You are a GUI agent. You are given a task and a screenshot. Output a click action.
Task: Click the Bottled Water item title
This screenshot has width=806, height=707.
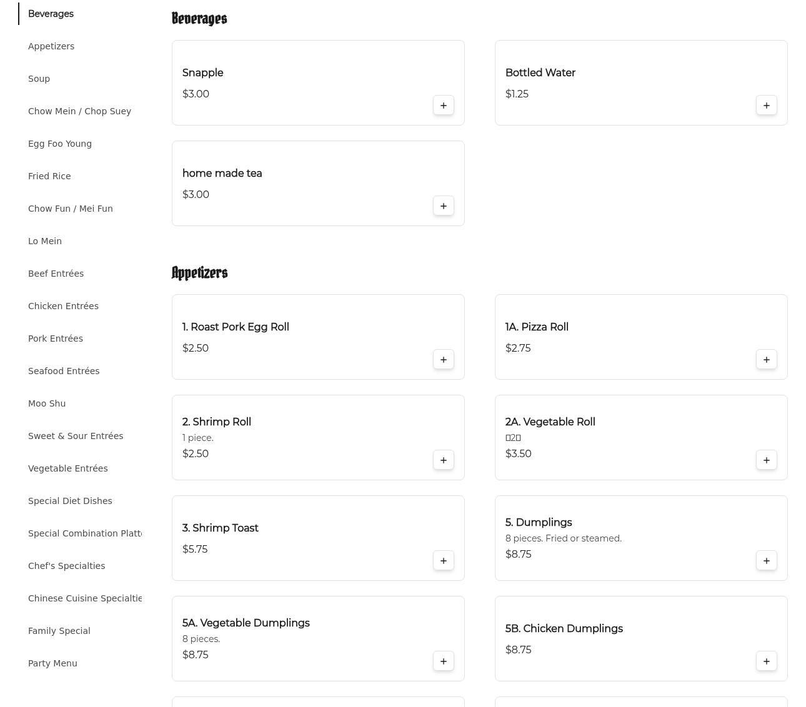click(540, 73)
